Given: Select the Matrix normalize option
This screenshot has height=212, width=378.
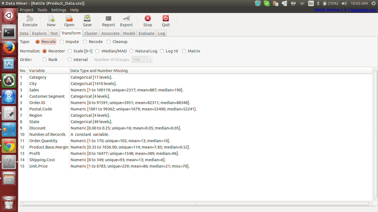Looking at the screenshot, I should pos(191,51).
